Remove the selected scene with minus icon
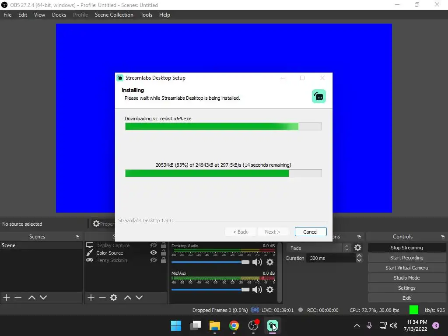The image size is (448, 336). click(x=18, y=297)
